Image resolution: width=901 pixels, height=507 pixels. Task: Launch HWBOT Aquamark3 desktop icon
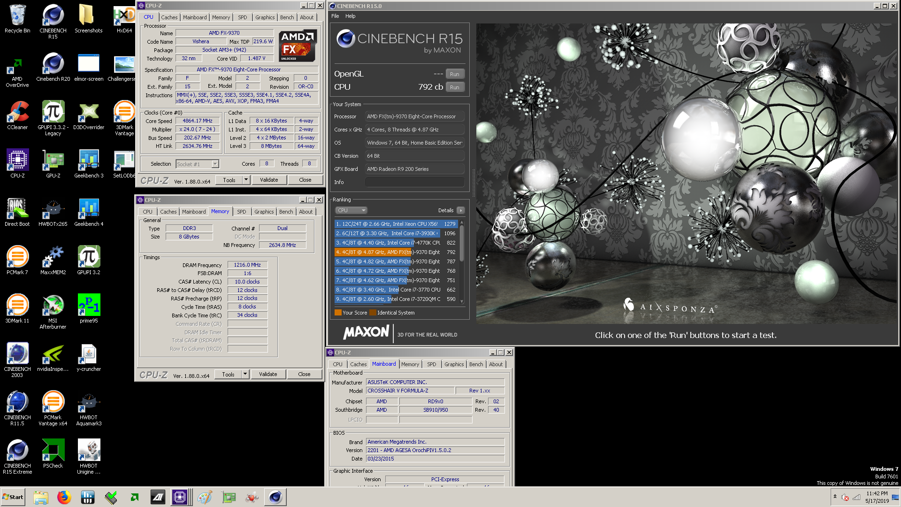click(89, 408)
